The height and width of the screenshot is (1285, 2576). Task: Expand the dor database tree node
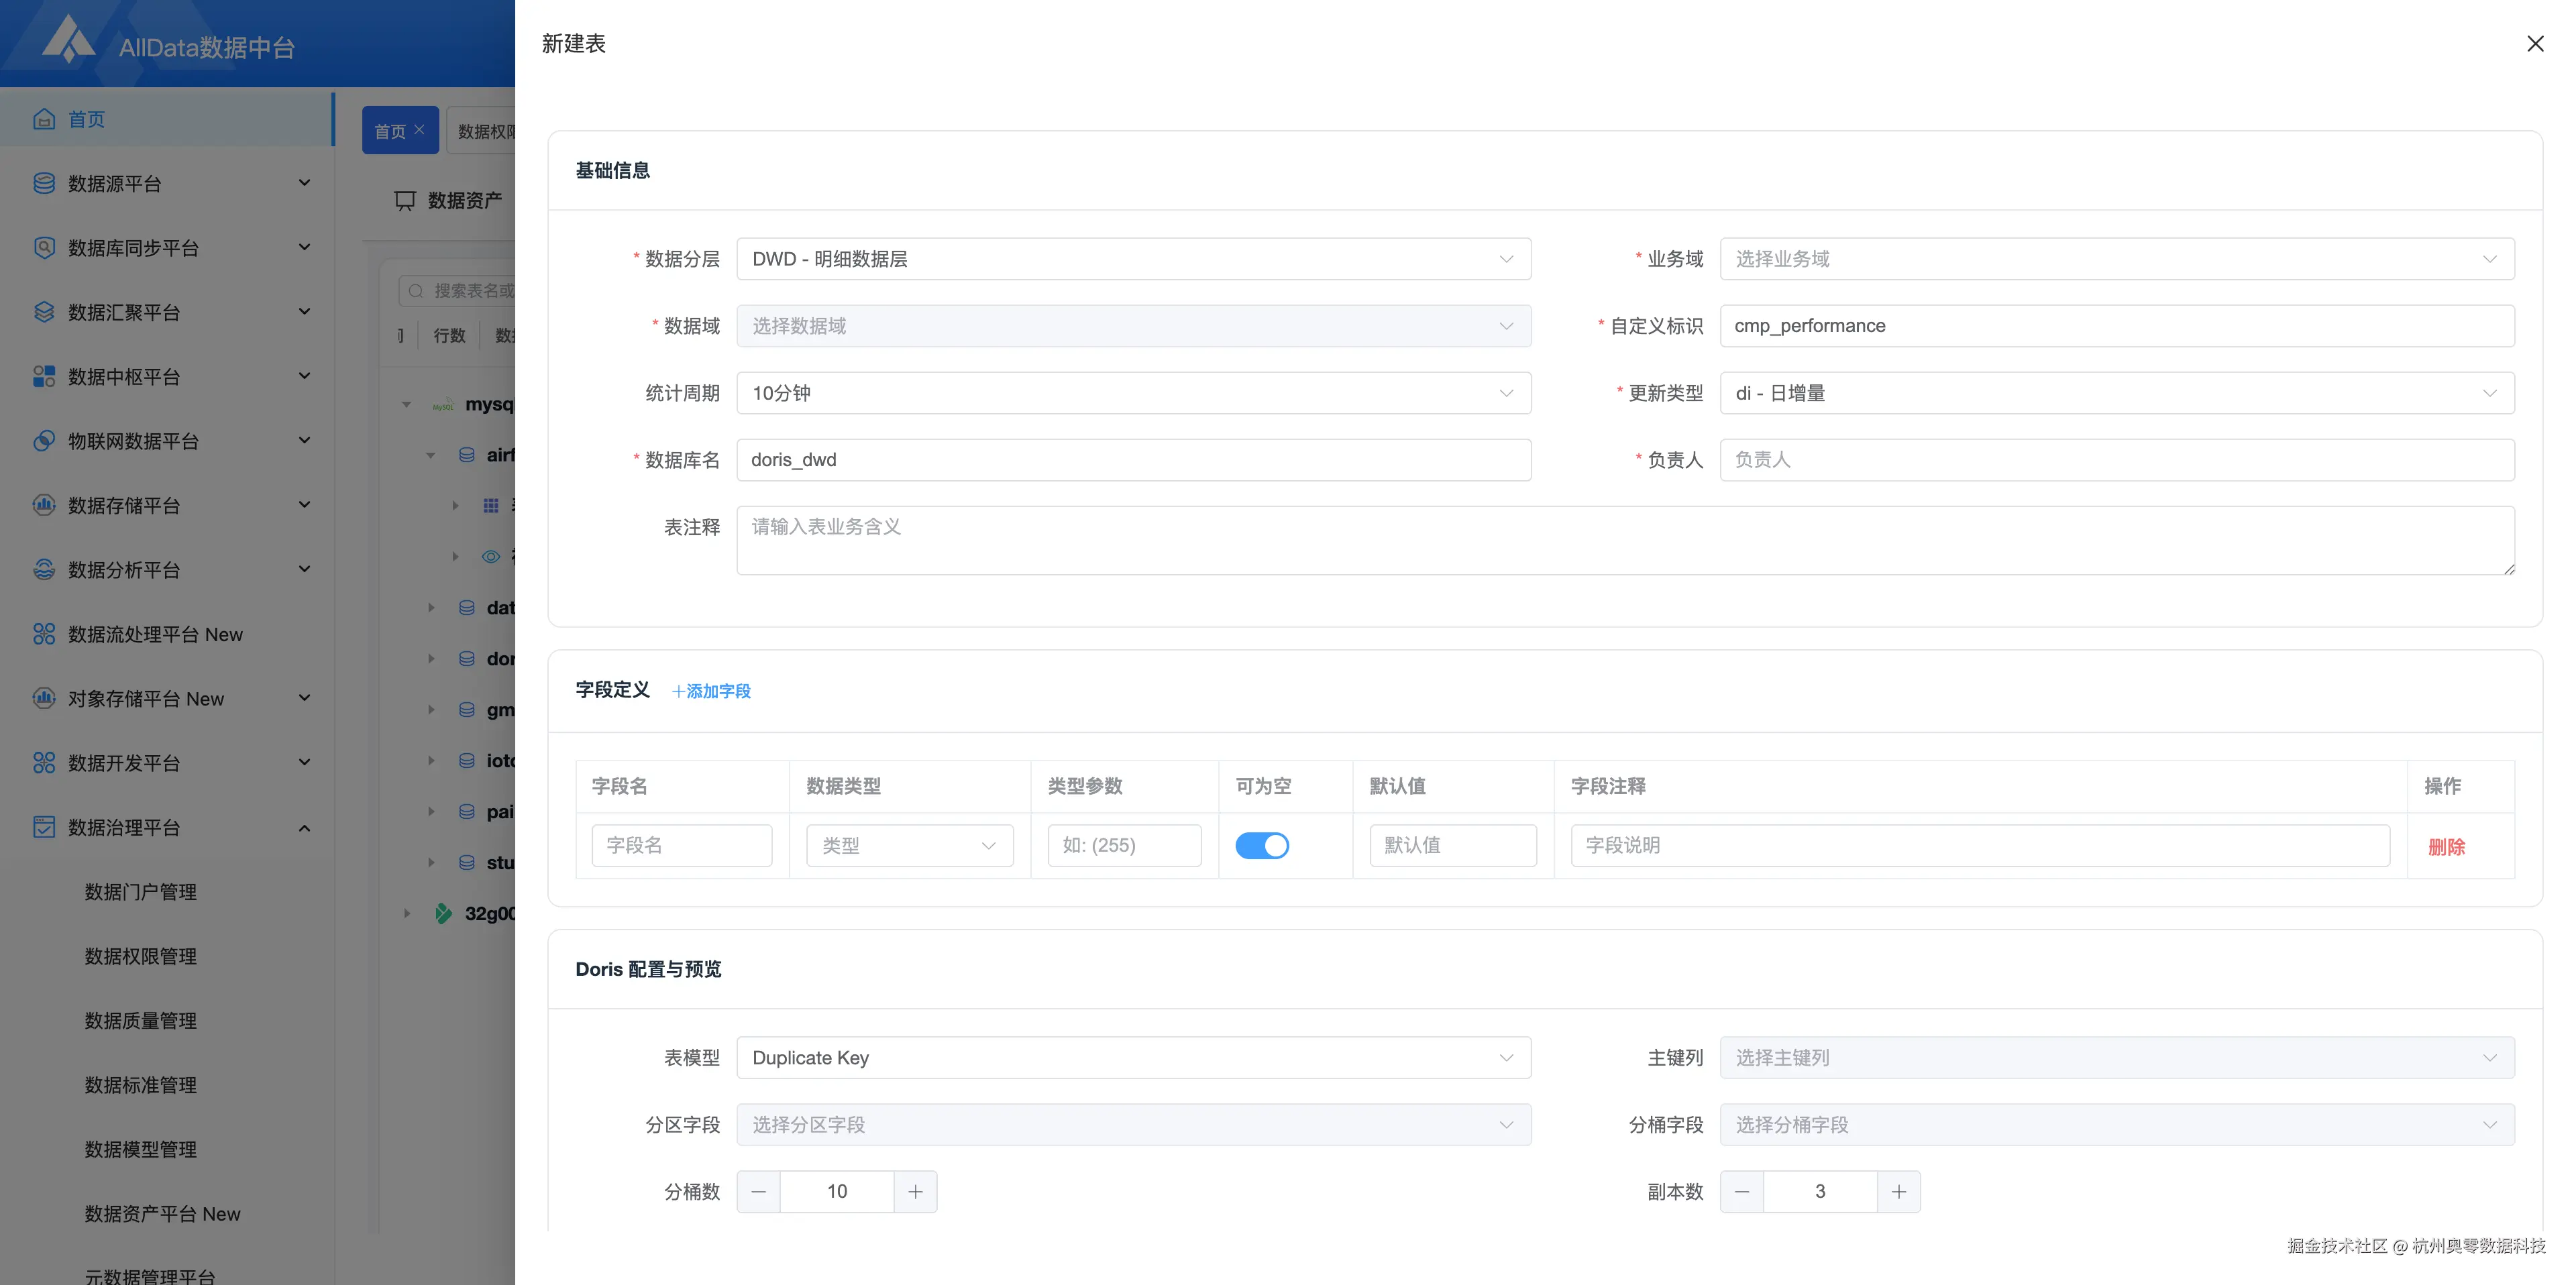(432, 658)
